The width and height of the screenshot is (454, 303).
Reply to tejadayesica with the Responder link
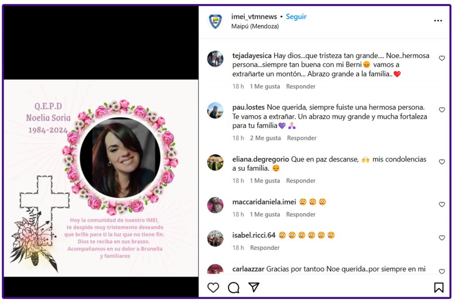point(301,87)
